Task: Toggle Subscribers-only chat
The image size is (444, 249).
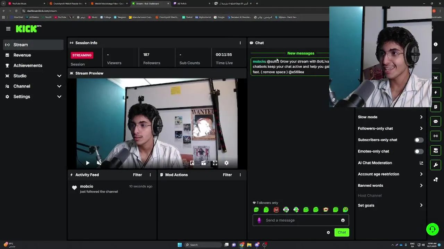Action: click(x=419, y=140)
